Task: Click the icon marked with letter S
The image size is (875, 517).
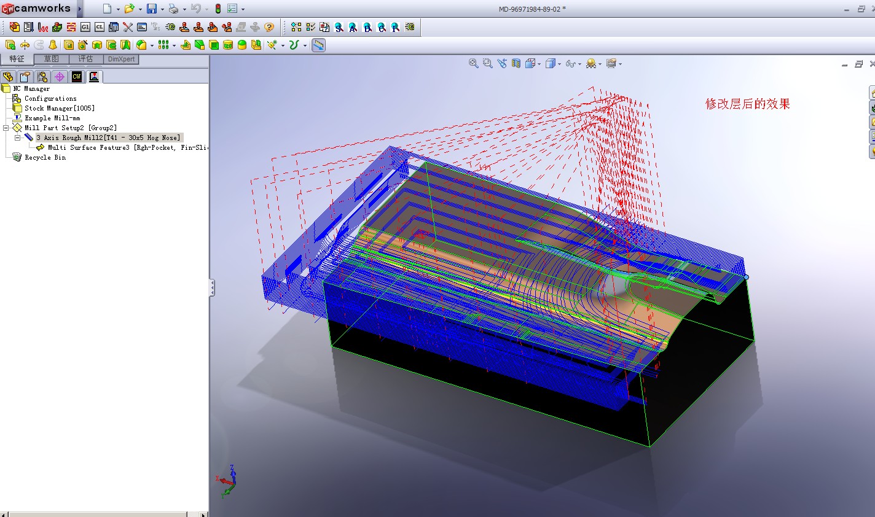Action: click(339, 27)
